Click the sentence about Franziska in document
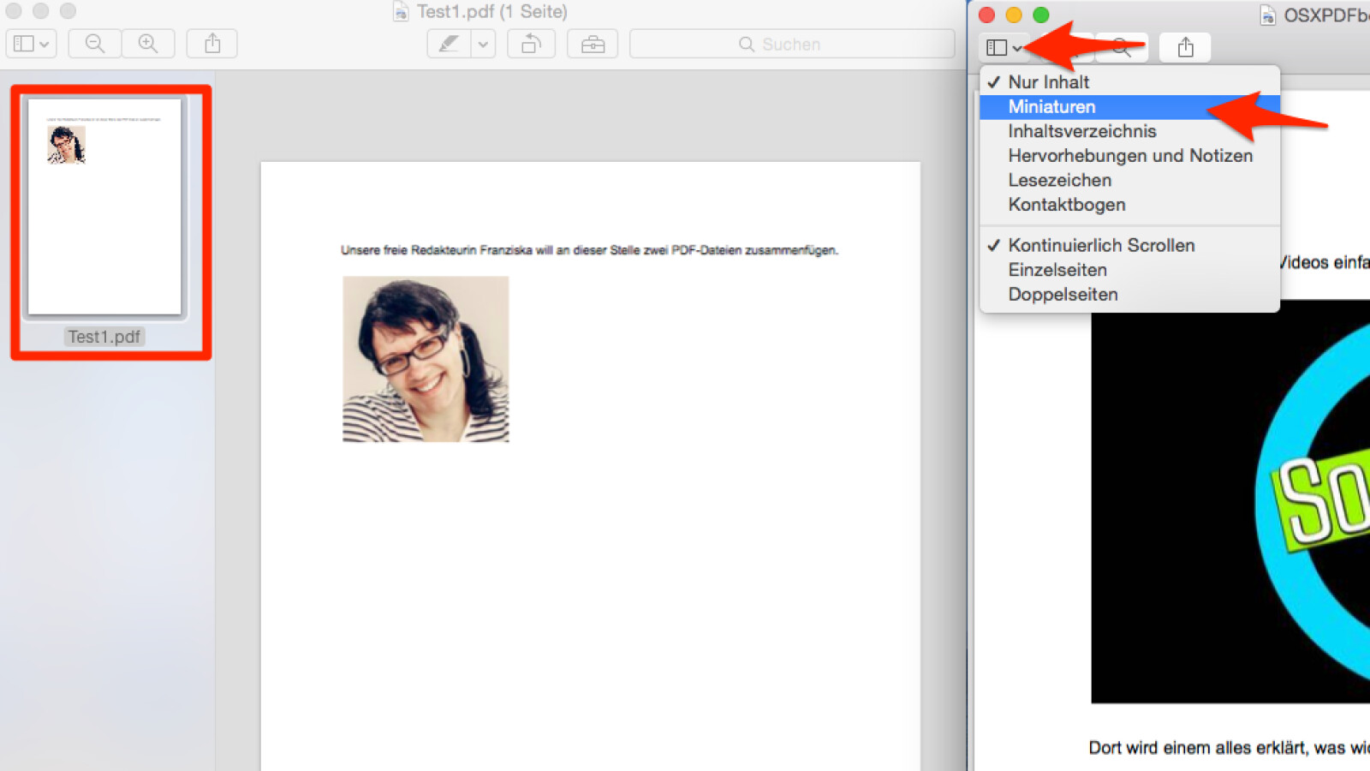The width and height of the screenshot is (1370, 771). (589, 250)
